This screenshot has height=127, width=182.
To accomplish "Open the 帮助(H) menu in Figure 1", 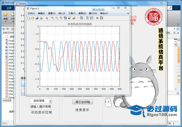I will click(104, 13).
